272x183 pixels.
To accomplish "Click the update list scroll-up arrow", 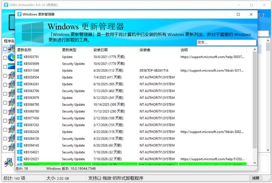I will [x=255, y=49].
